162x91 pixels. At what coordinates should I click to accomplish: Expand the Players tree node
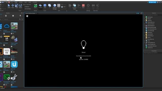click(x=145, y=19)
